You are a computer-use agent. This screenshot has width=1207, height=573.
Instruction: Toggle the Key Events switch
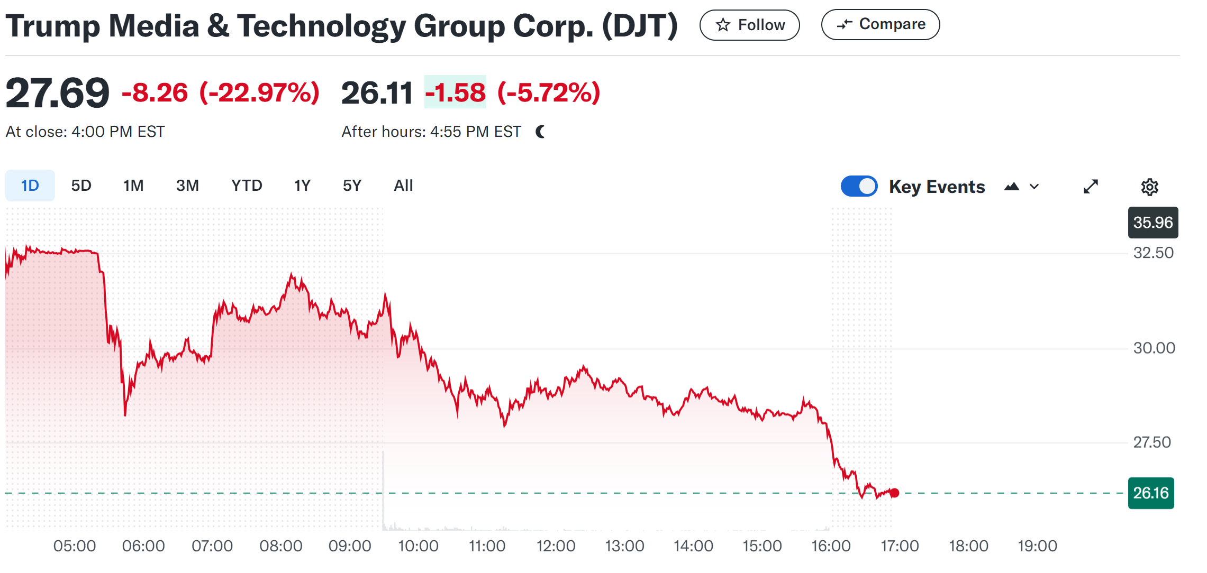click(859, 186)
